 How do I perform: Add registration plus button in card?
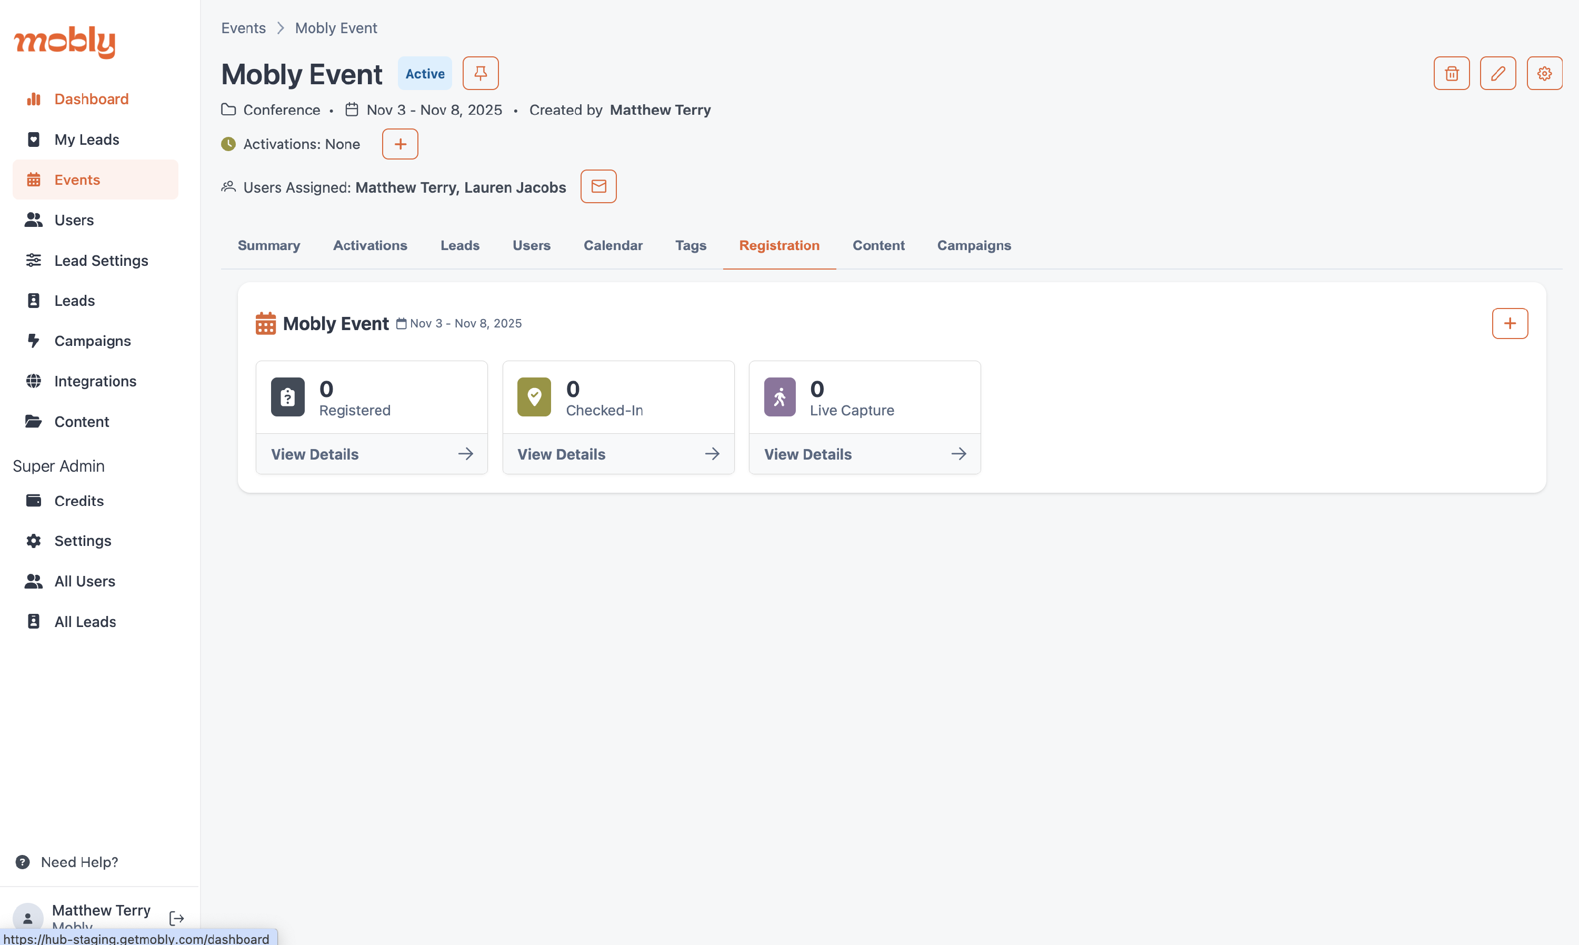click(1509, 323)
